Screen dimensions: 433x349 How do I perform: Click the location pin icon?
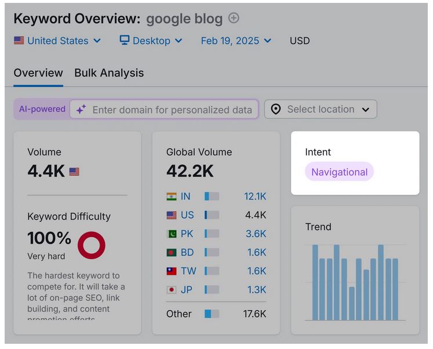[x=275, y=110]
